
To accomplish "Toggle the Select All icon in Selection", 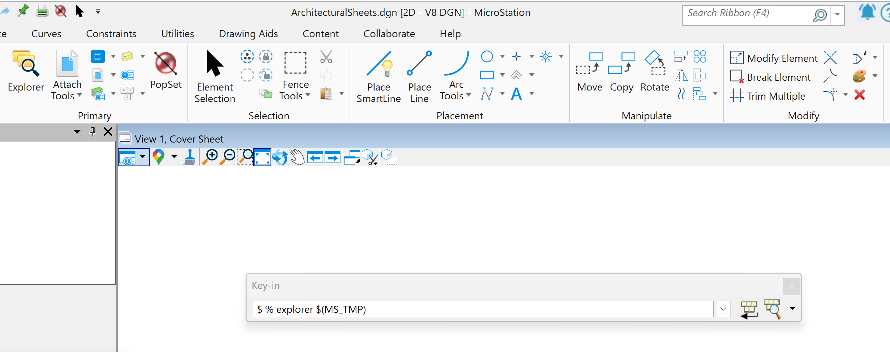I will tap(247, 56).
